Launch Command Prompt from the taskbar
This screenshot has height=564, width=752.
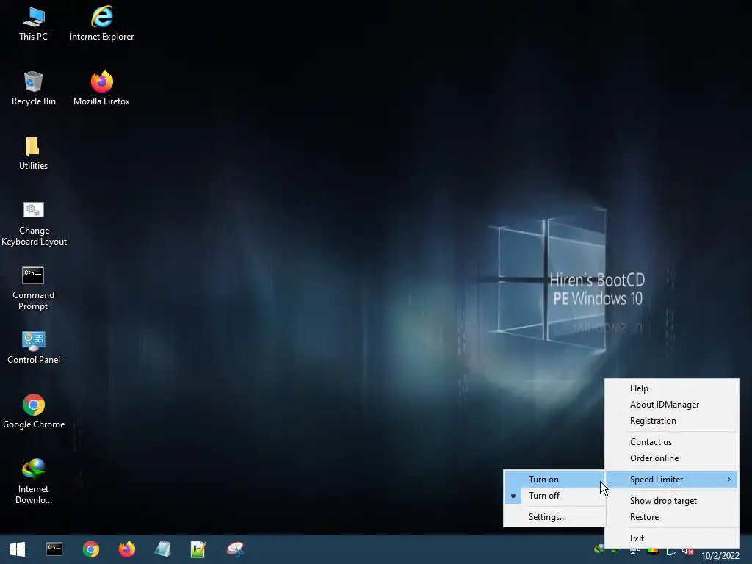click(x=54, y=549)
